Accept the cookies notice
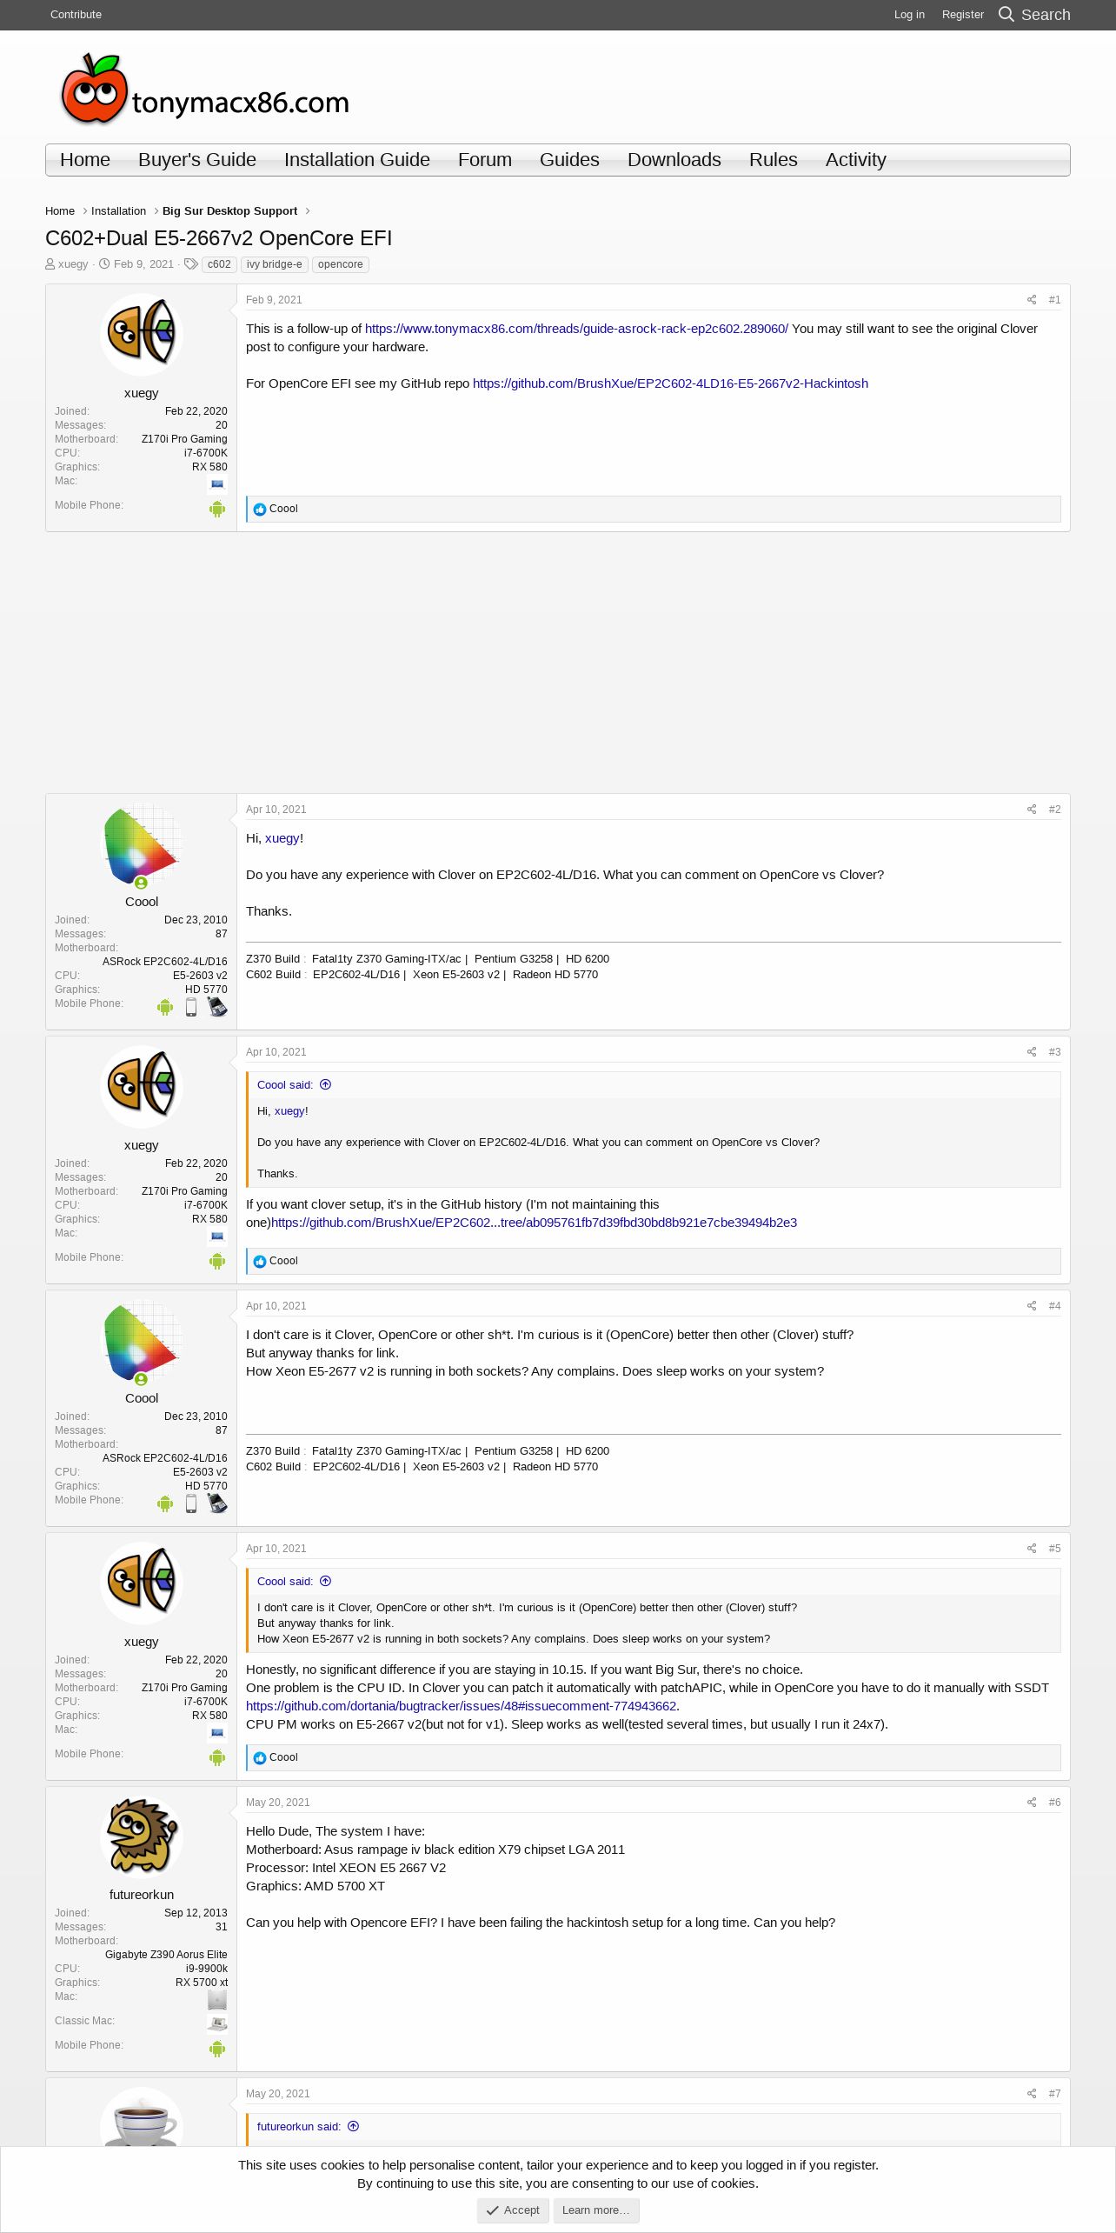The height and width of the screenshot is (2233, 1116). 513,2210
